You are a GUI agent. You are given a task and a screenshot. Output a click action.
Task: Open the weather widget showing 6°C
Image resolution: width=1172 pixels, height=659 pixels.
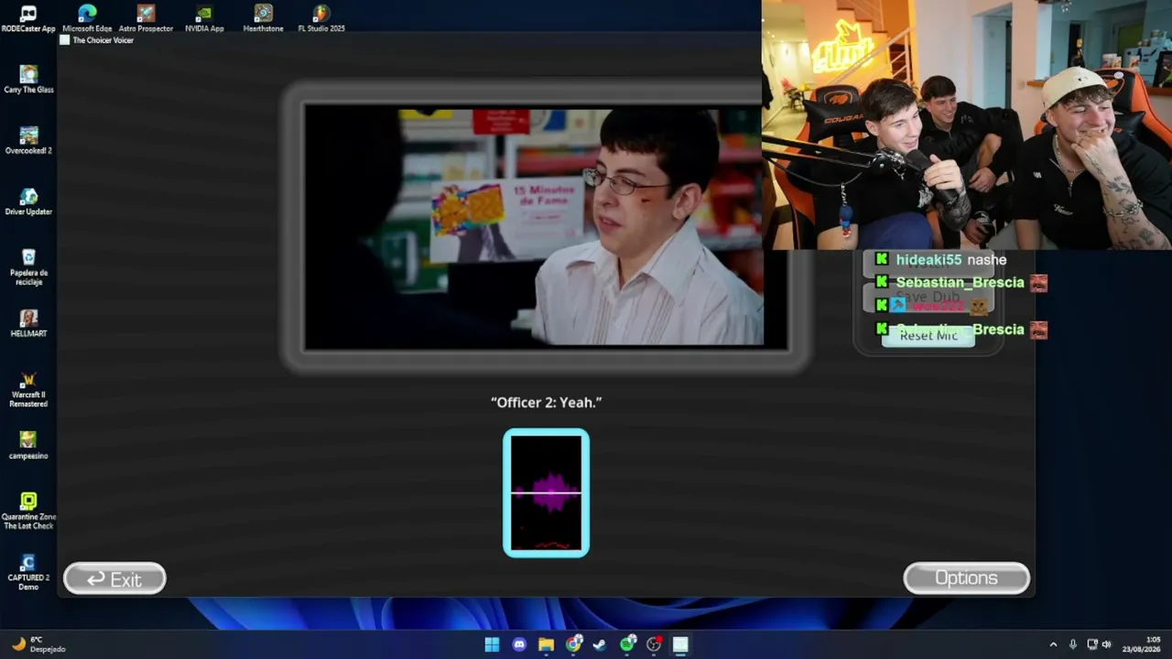[38, 644]
